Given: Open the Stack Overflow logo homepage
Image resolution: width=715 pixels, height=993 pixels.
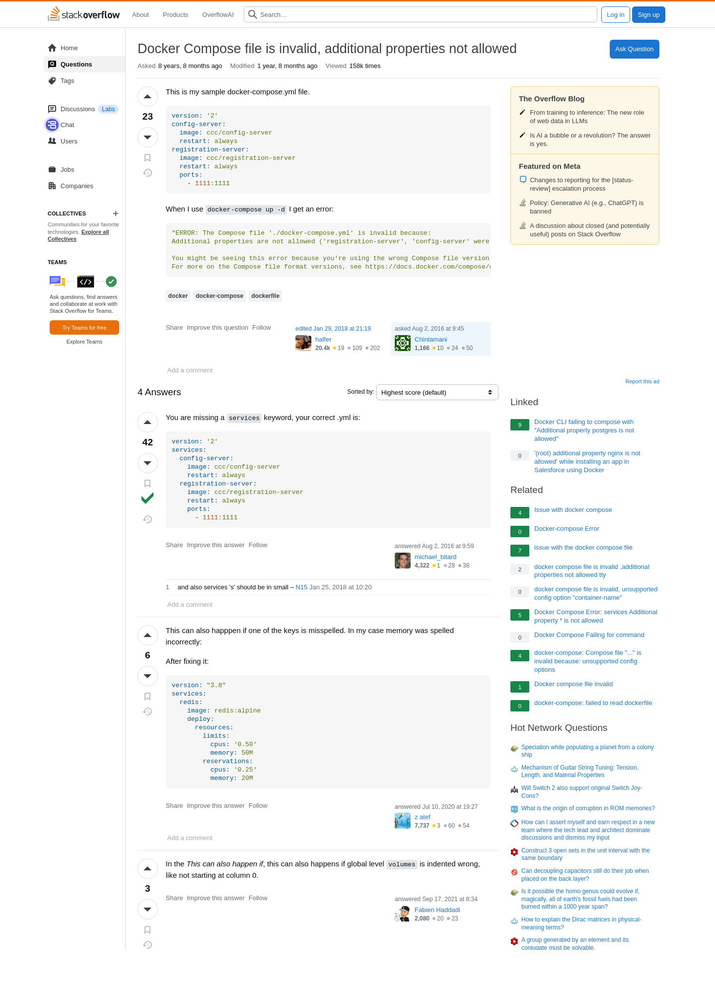Looking at the screenshot, I should click(x=83, y=14).
